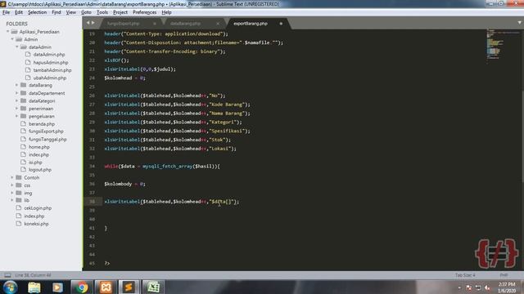
Task: Close the fungsiExport.php tab
Action: (x=155, y=24)
